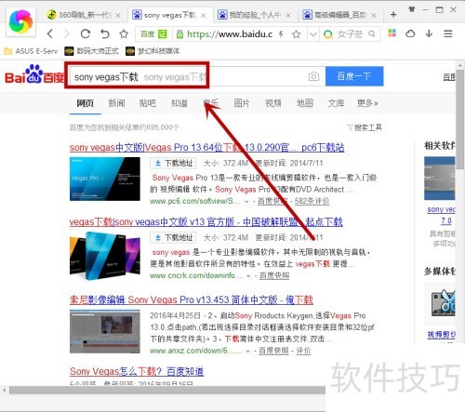465x412 pixels.
Task: Click 下载地址 button in first result
Action: (173, 163)
